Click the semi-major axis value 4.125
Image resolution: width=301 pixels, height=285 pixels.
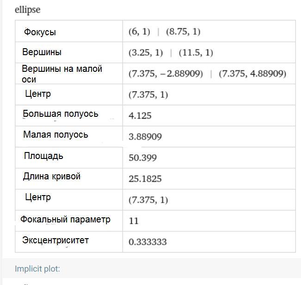[140, 116]
